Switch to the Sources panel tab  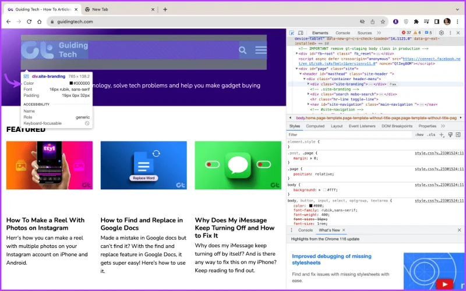(365, 33)
